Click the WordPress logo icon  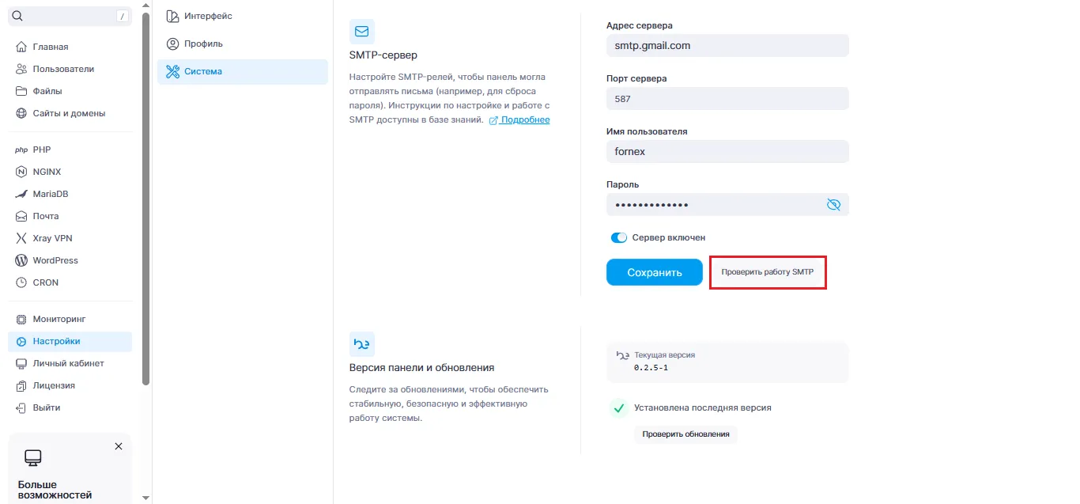click(x=21, y=260)
